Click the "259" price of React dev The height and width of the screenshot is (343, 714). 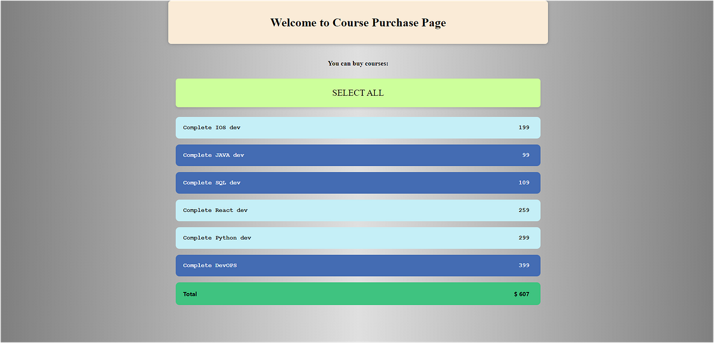[x=525, y=210]
